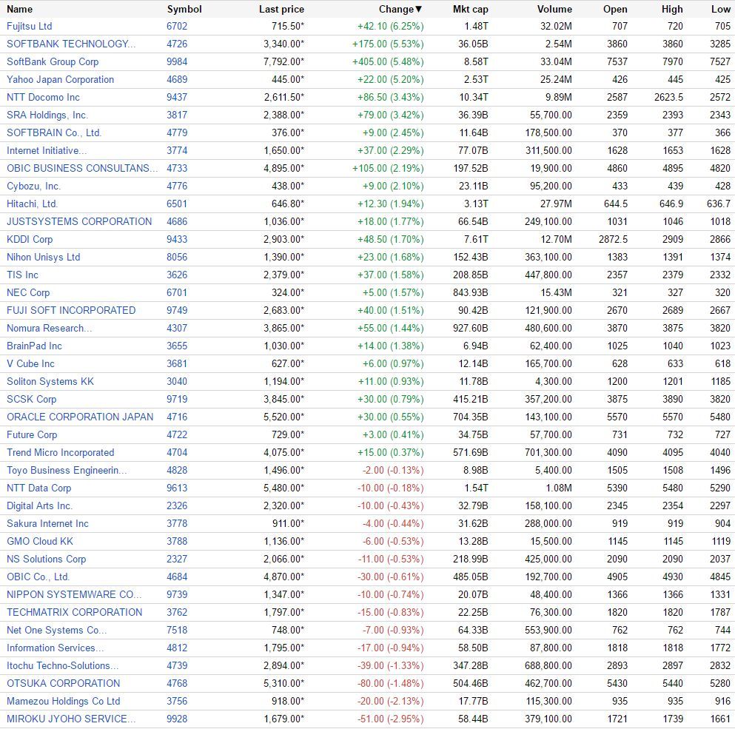Click symbol 6702 for Fujitsu

click(x=177, y=26)
